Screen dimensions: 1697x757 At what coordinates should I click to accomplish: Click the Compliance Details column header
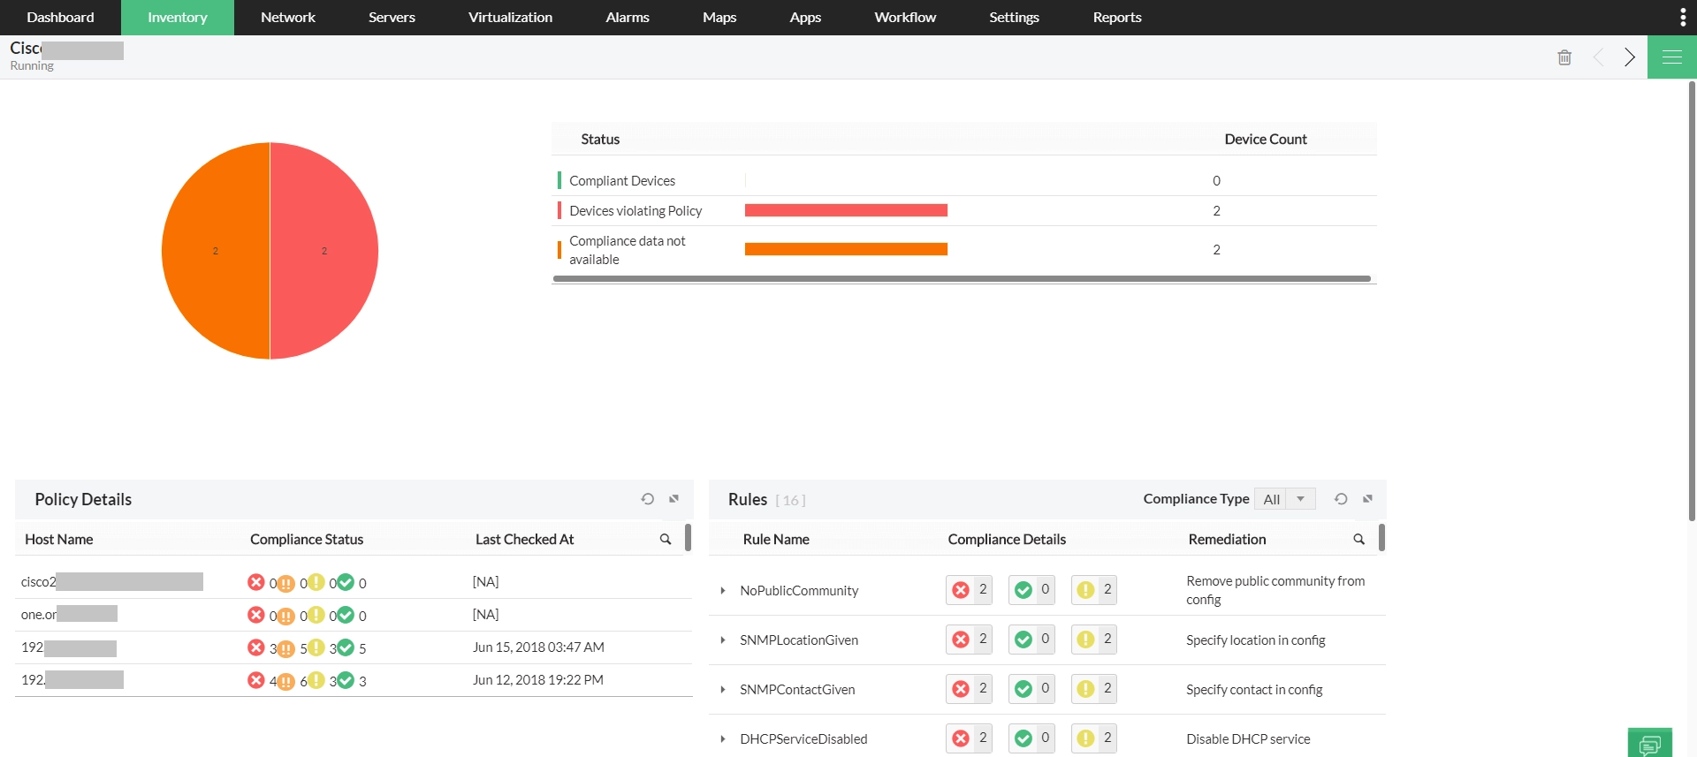click(x=1007, y=540)
